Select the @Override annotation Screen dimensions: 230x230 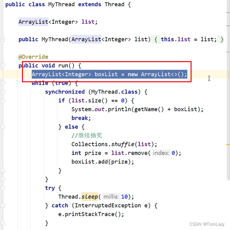point(33,57)
